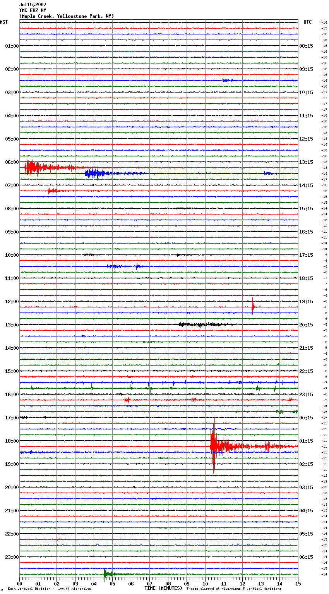329x594 pixels.
Task: Select the "19:00" MST hour label
Action: [x=12, y=464]
